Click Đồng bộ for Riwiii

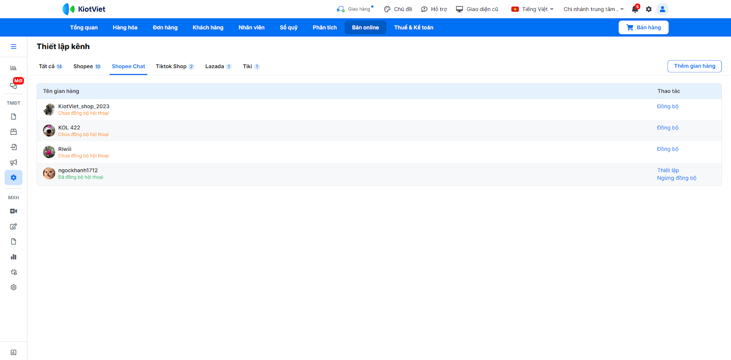(x=668, y=149)
